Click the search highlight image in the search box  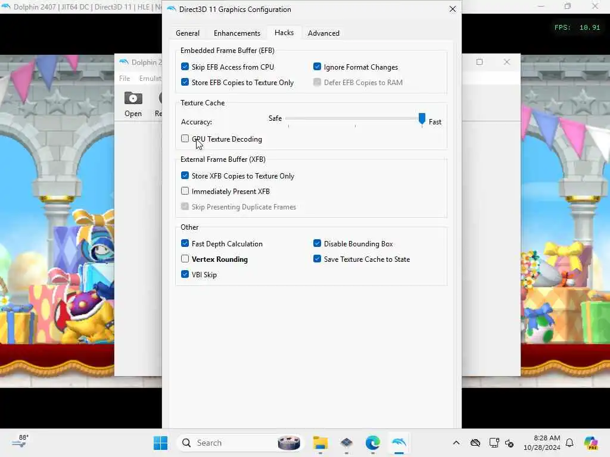coord(289,443)
